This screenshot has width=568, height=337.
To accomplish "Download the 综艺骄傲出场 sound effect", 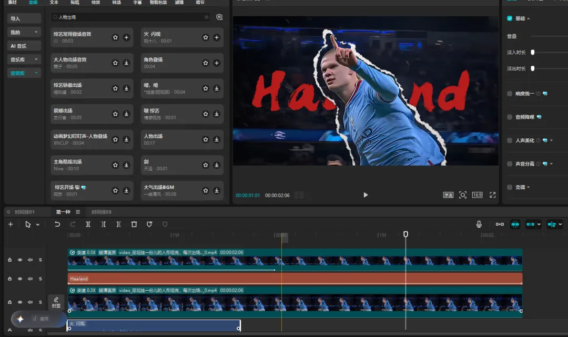I will coord(126,88).
